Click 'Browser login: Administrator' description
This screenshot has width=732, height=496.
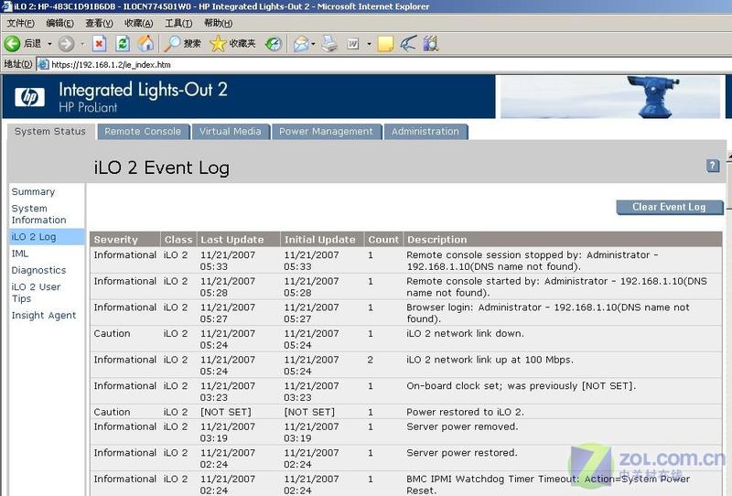pyautogui.click(x=547, y=313)
